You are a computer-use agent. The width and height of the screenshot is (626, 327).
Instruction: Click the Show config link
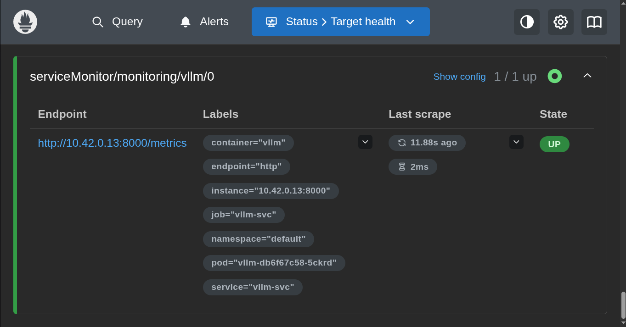[x=459, y=77]
